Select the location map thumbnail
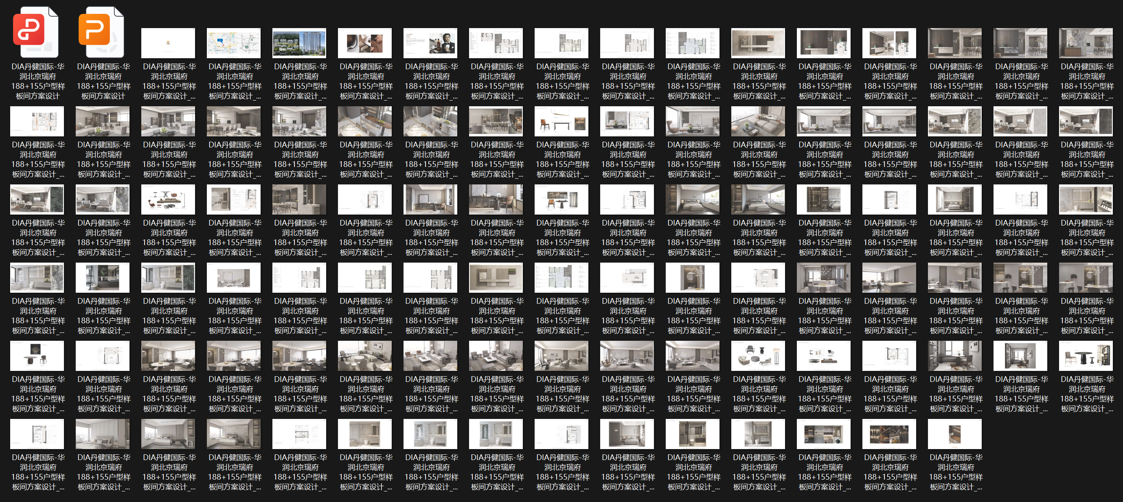The height and width of the screenshot is (502, 1123). click(233, 43)
